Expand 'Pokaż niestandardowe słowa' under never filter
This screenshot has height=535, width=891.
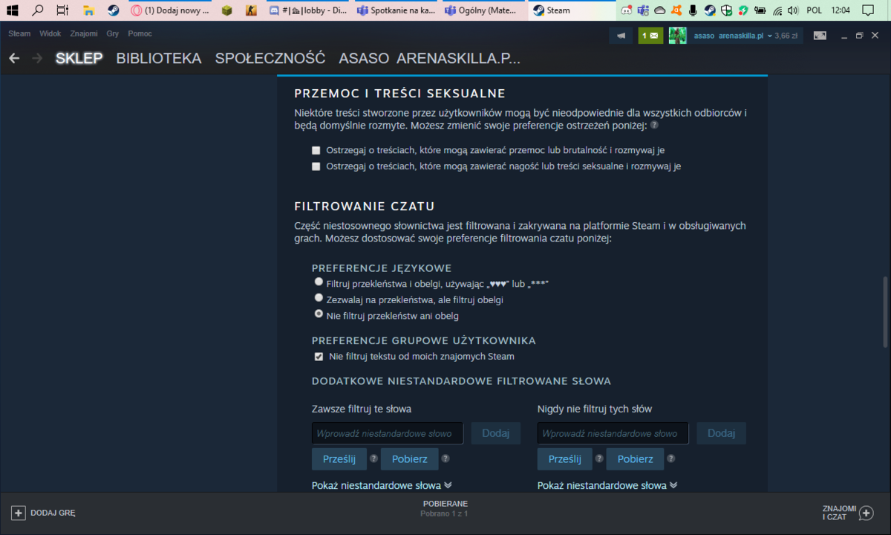(x=607, y=485)
